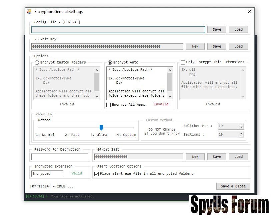Screen dimensions: 274x219
Task: Click the Config File path field
Action: click(118, 30)
